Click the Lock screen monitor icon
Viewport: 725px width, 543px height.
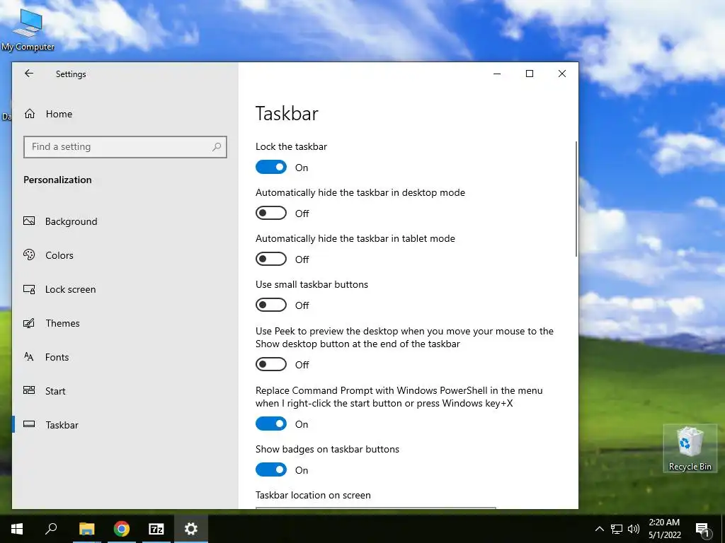[x=29, y=289]
